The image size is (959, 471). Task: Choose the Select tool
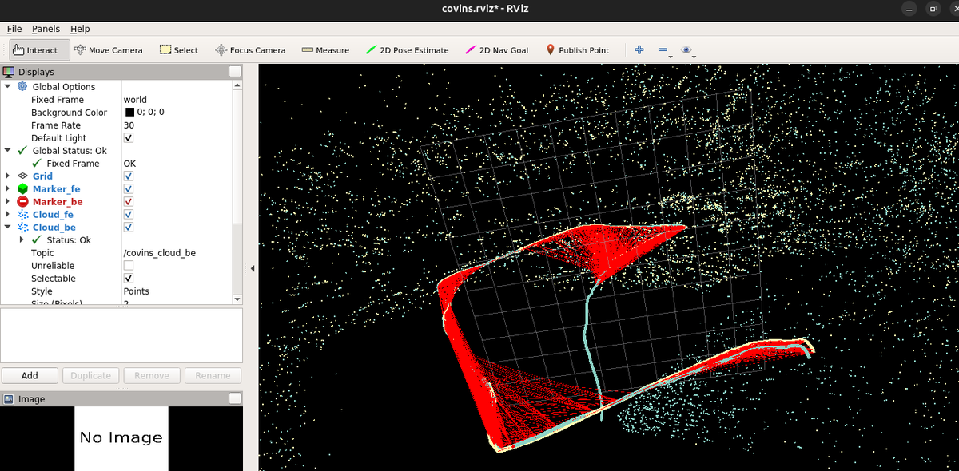[x=178, y=49]
